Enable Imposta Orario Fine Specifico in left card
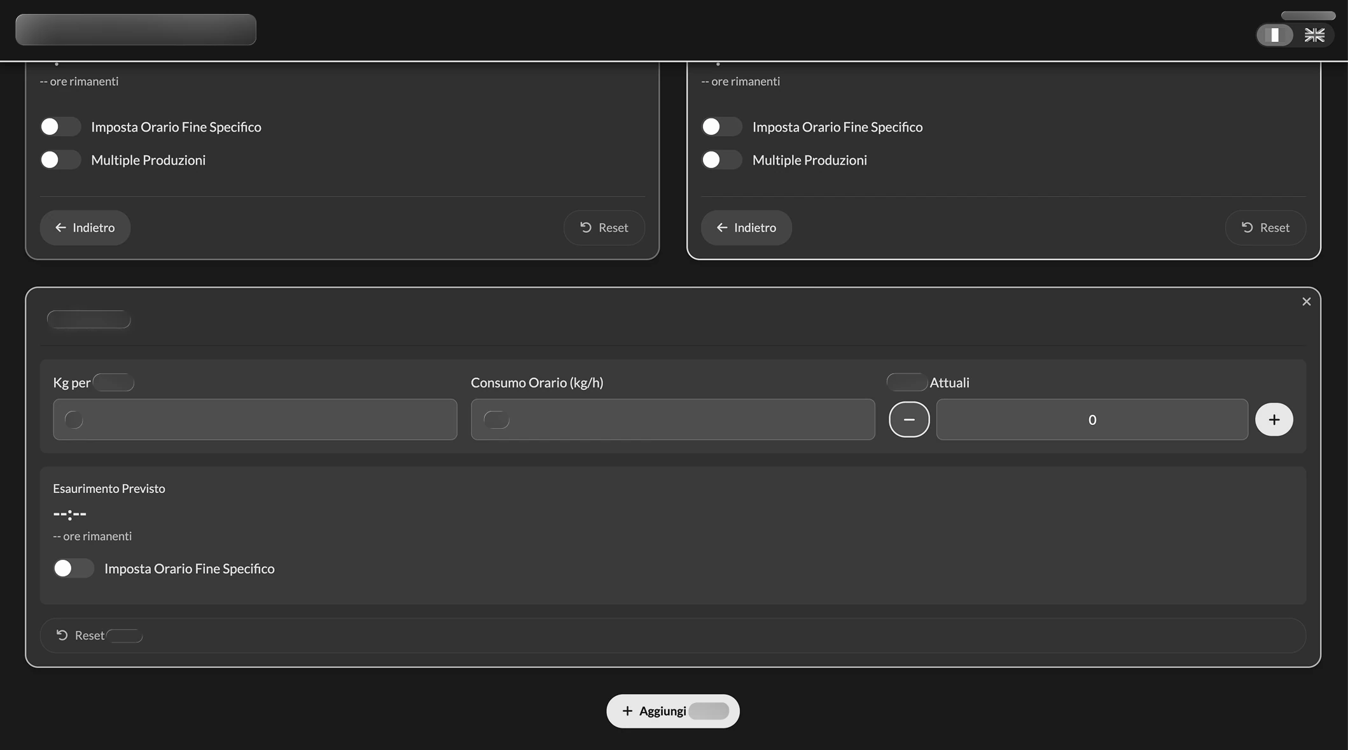 point(60,127)
